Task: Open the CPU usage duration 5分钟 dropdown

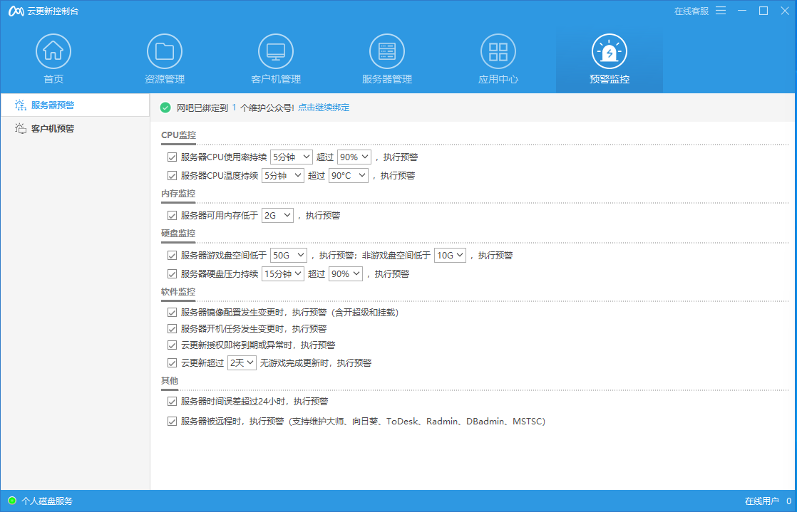Action: point(292,156)
